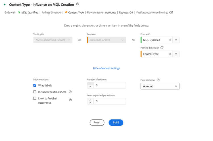
Task: Uncheck the Wrap labels checkbox
Action: tap(35, 85)
